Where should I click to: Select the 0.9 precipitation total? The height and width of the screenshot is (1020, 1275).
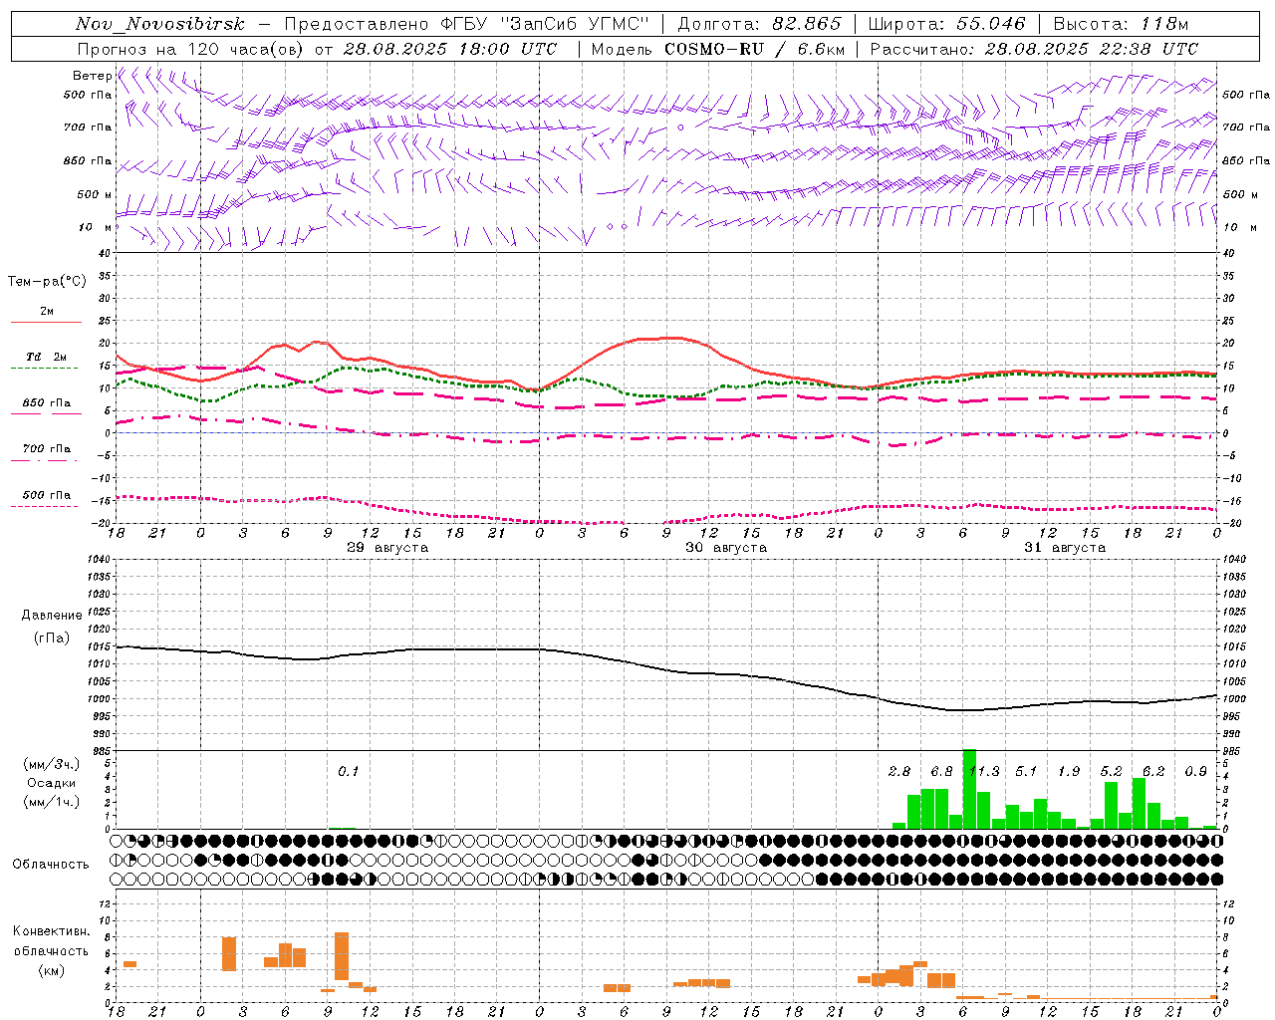(1195, 771)
